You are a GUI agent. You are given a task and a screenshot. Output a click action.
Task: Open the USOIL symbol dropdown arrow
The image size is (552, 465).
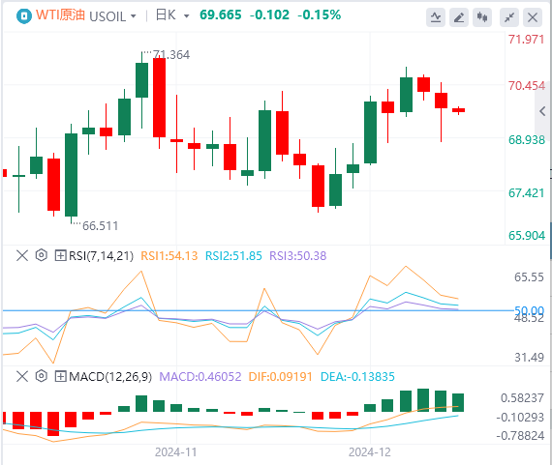click(x=133, y=16)
